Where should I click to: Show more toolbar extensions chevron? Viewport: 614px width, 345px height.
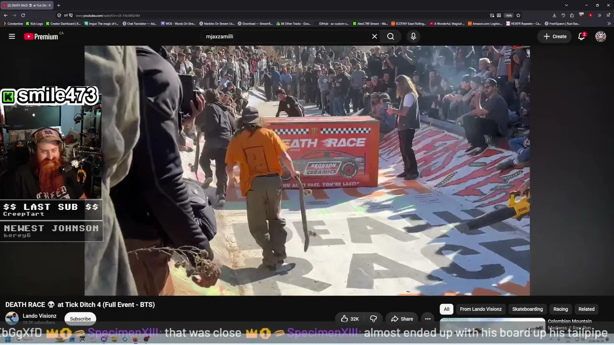click(599, 15)
